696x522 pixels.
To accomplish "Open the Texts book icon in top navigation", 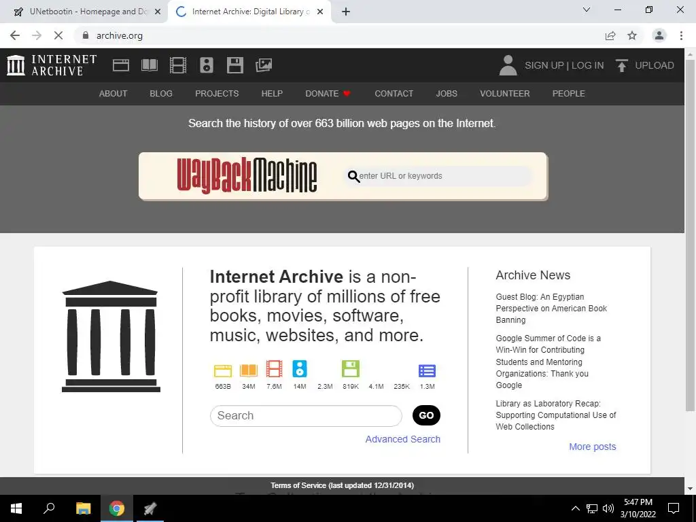I will (150, 65).
